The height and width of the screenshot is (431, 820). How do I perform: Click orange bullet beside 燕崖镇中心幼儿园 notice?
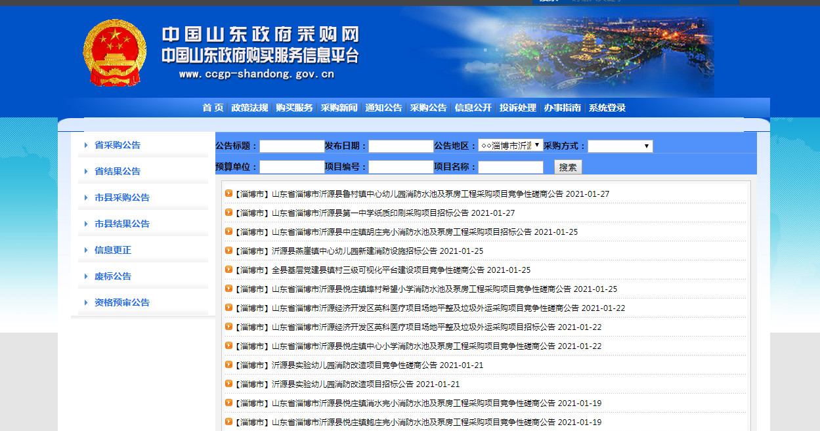coord(228,251)
